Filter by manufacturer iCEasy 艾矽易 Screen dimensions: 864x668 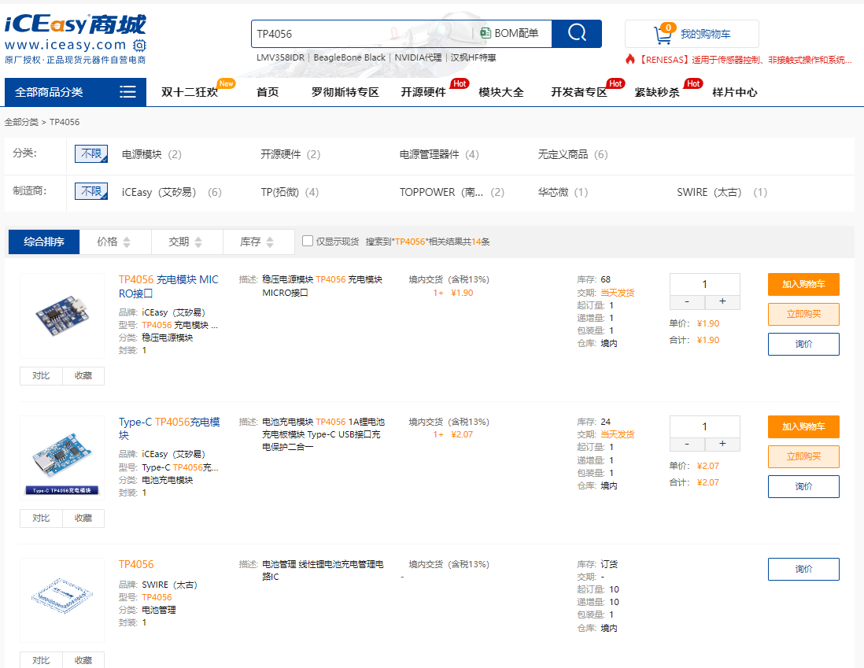[x=172, y=192]
